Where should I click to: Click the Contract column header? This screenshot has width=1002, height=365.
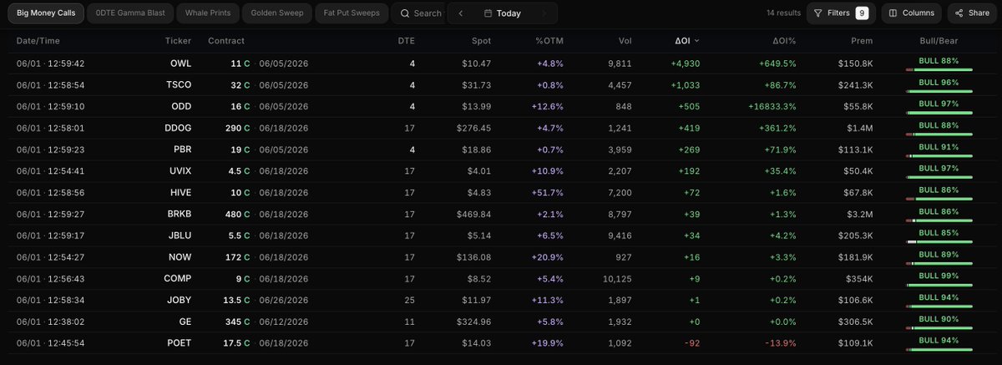point(226,41)
